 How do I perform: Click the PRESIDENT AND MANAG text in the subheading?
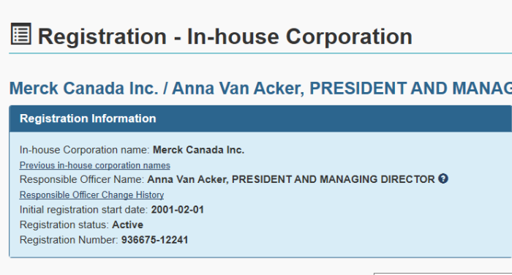[x=411, y=88]
